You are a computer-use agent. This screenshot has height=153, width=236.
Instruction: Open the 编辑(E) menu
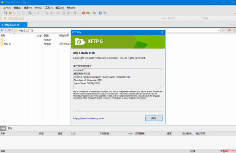(17, 7)
